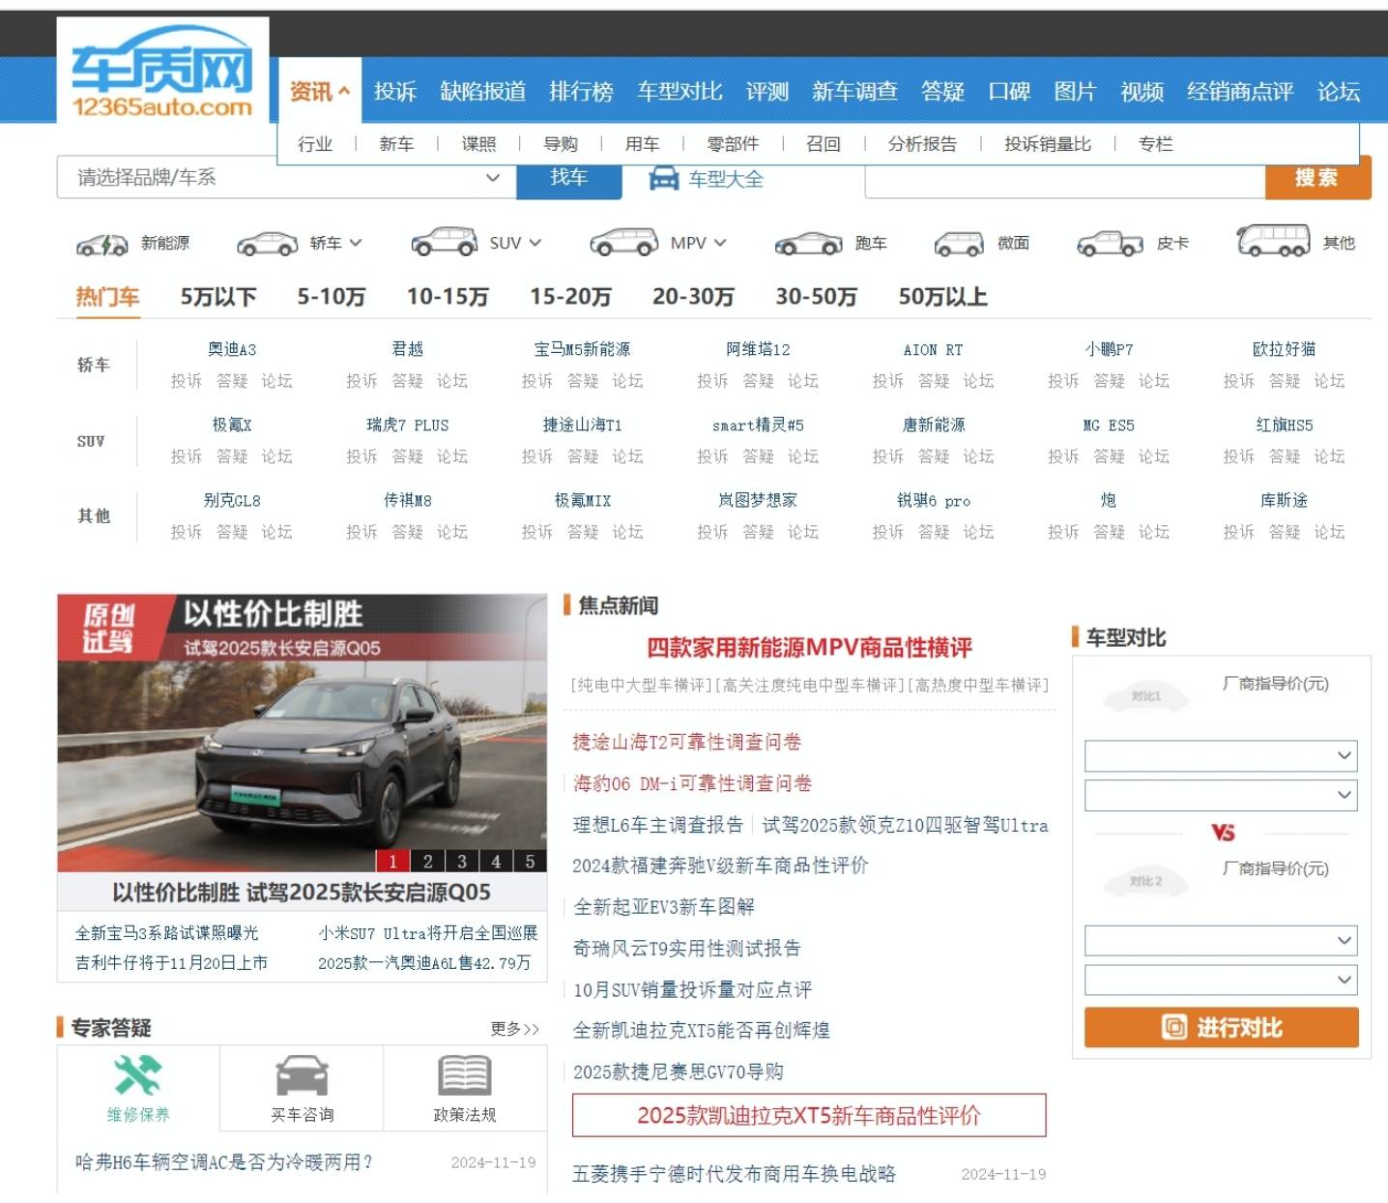
Task: Select the 新能源 vehicle type icon
Action: [102, 244]
